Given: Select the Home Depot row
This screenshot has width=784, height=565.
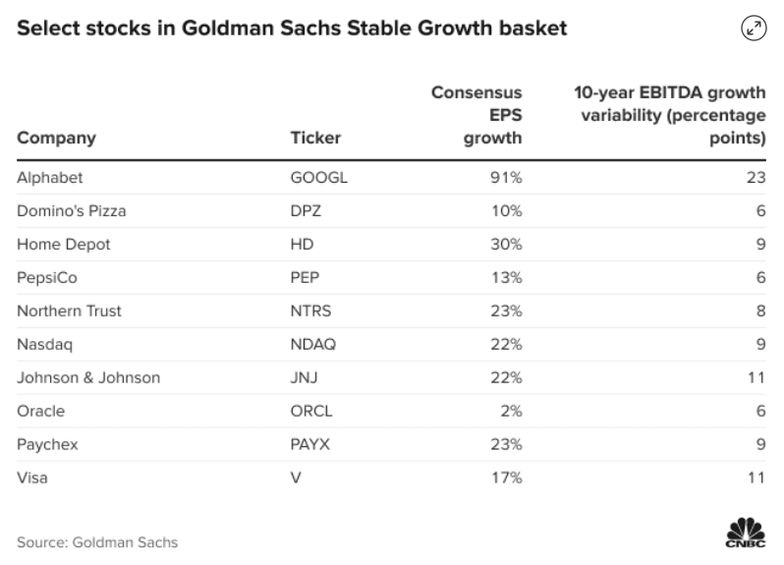Looking at the screenshot, I should click(61, 245).
